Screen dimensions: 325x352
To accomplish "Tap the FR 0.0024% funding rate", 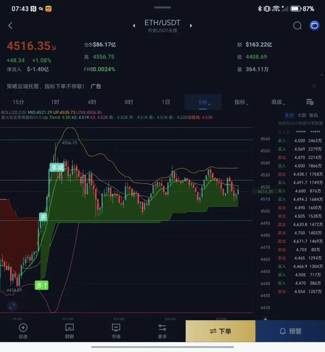I will [x=99, y=69].
